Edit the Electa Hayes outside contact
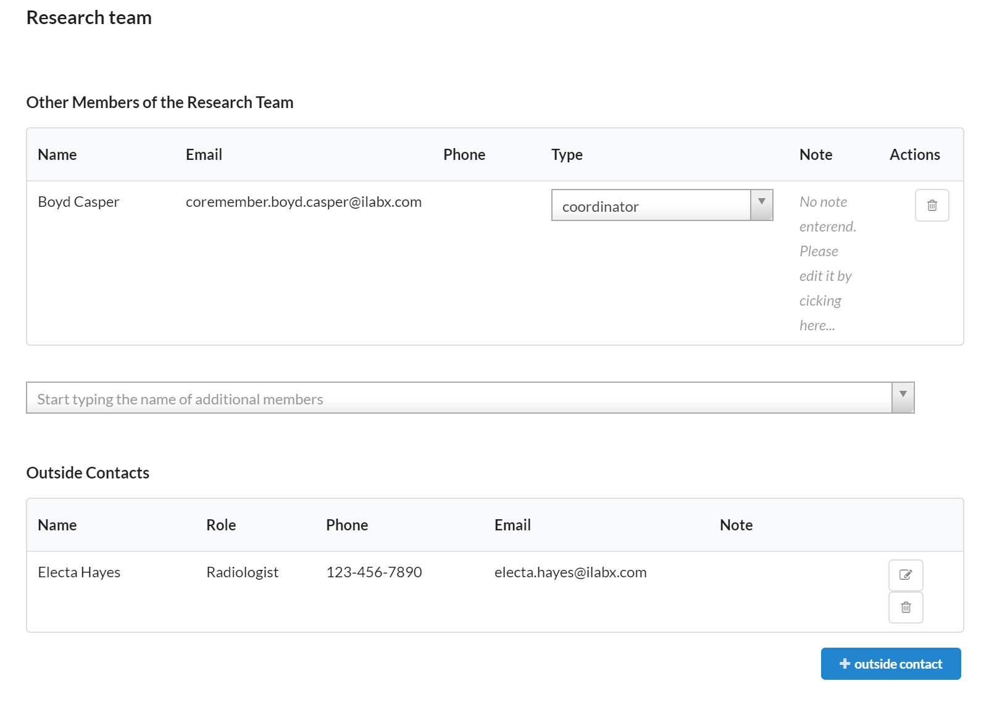989x702 pixels. (905, 575)
